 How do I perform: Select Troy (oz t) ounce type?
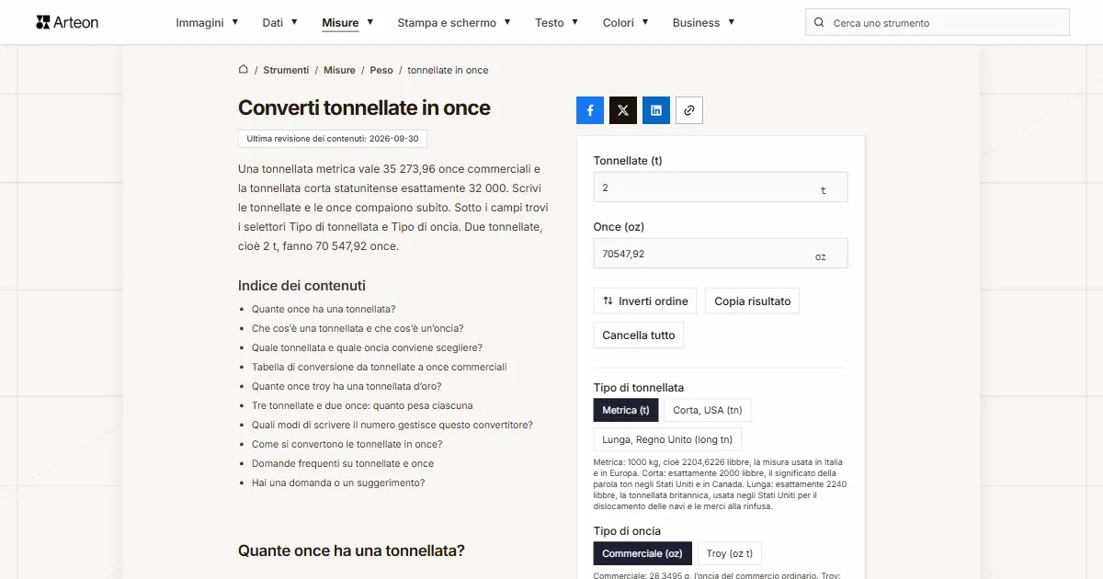[x=730, y=553]
